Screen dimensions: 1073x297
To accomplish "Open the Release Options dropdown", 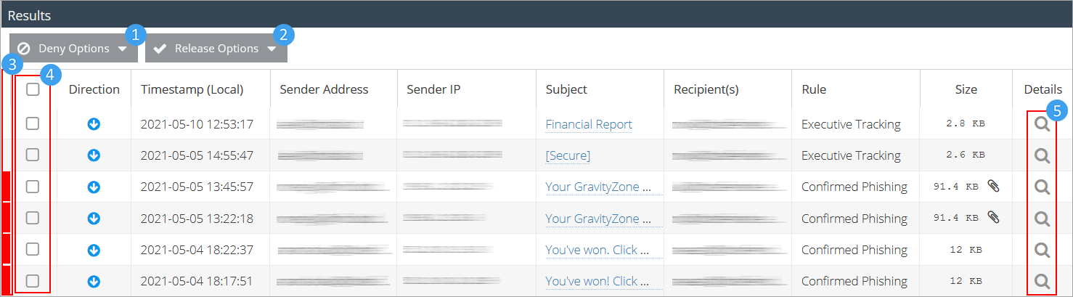I will coord(216,49).
